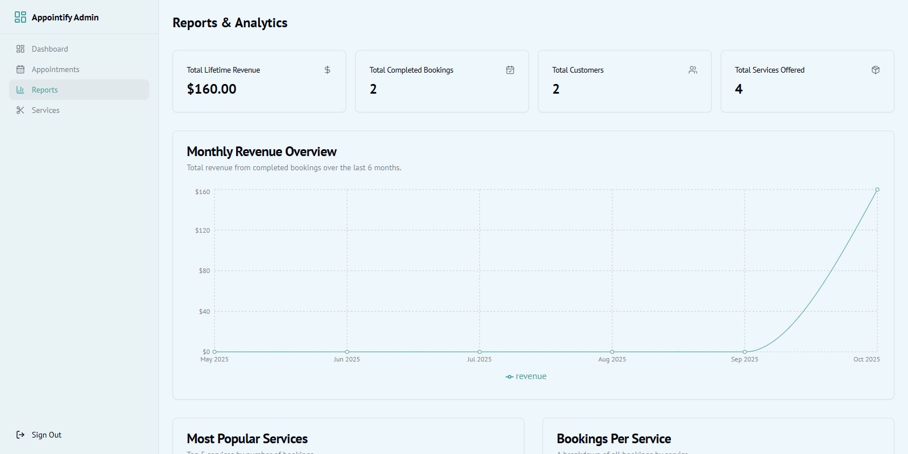Click the users icon on Total Customers card

pos(693,70)
